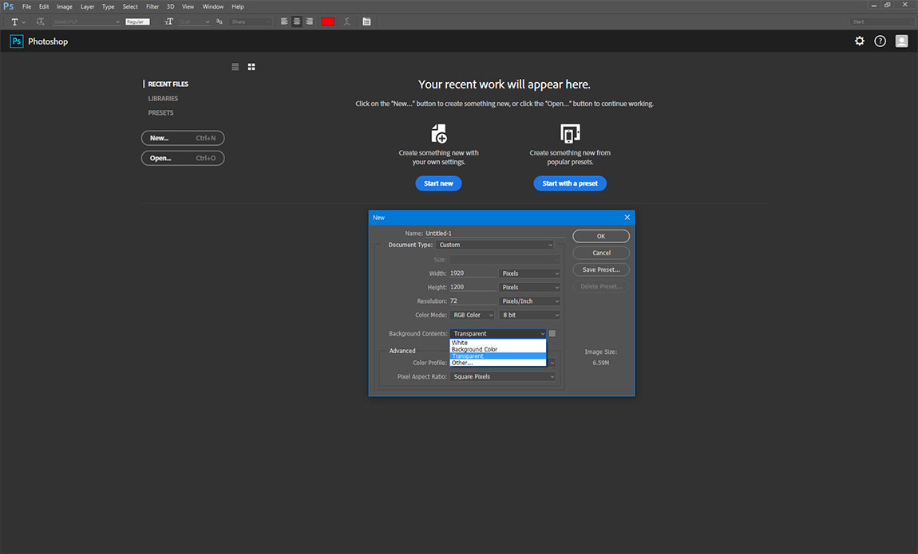Click the New... Ctrl+N button
This screenshot has width=918, height=554.
[183, 138]
